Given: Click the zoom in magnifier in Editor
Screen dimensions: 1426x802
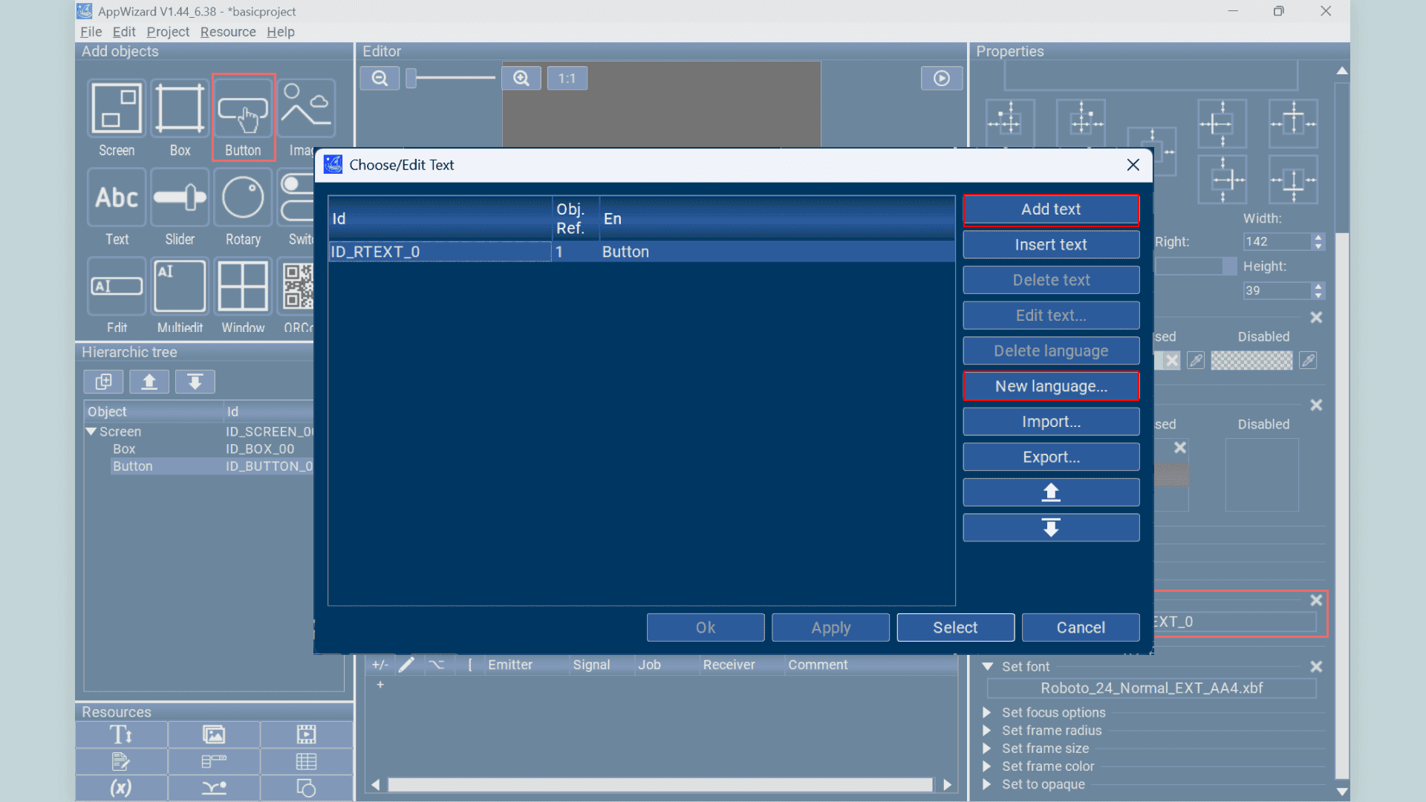Looking at the screenshot, I should (521, 78).
